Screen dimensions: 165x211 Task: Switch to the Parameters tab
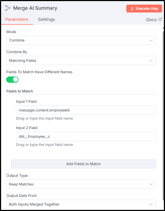[17, 20]
